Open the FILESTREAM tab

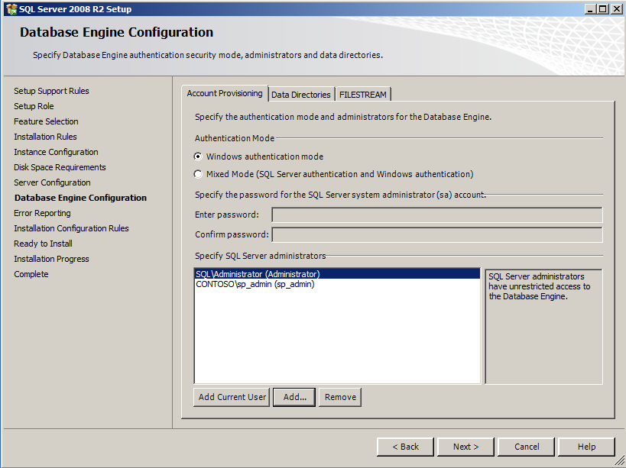coord(362,94)
